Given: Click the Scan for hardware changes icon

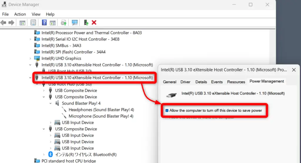Looking at the screenshot, I should [75, 23].
